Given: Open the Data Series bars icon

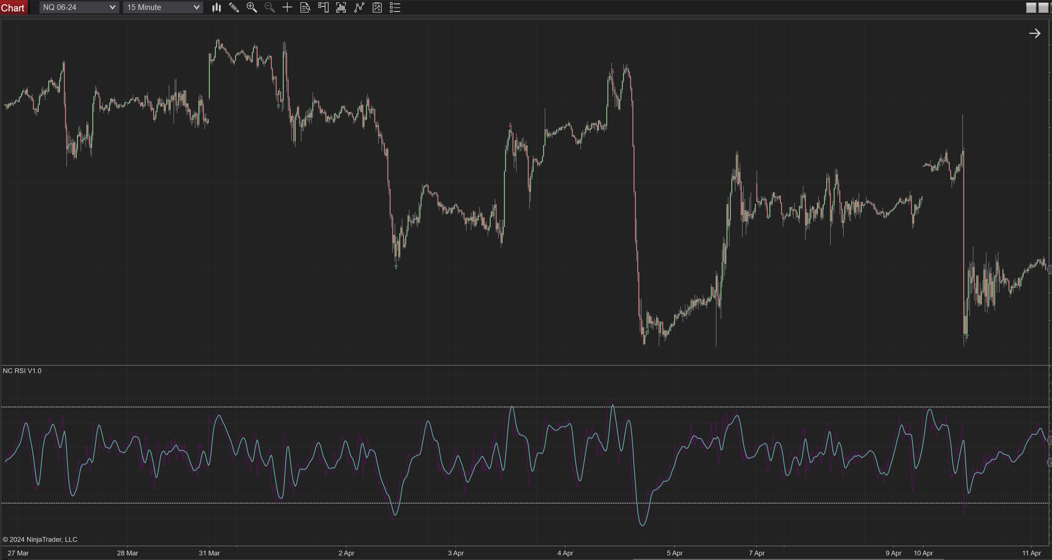Looking at the screenshot, I should [x=341, y=7].
